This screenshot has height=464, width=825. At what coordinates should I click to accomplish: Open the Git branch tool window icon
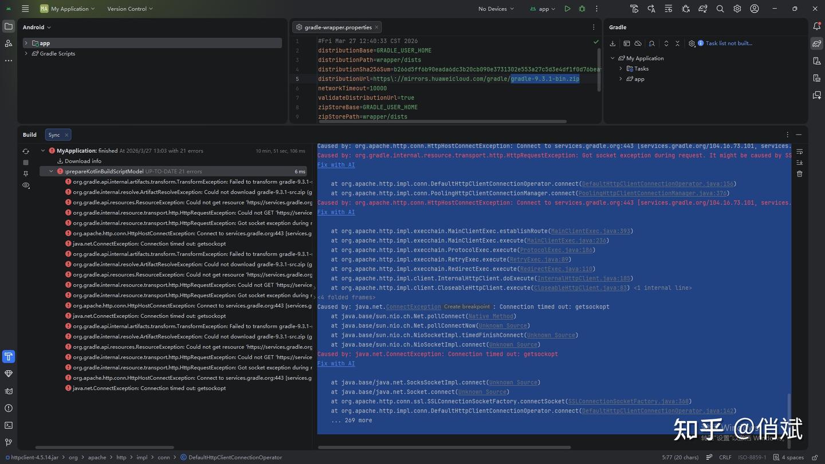coord(9,442)
